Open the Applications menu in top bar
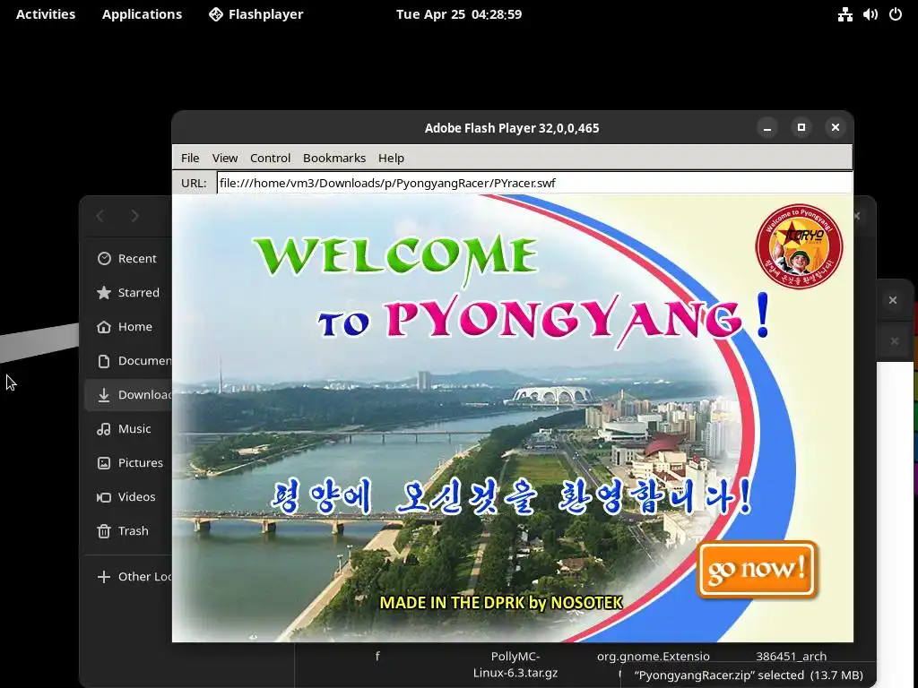Image resolution: width=918 pixels, height=688 pixels. point(143,14)
